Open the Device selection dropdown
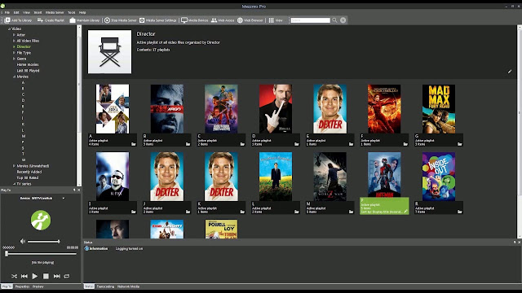The image size is (522, 293). [64, 199]
